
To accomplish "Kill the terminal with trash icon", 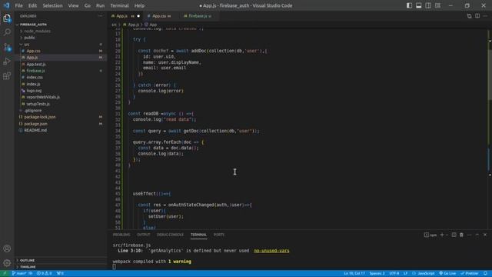I will pyautogui.click(x=461, y=235).
